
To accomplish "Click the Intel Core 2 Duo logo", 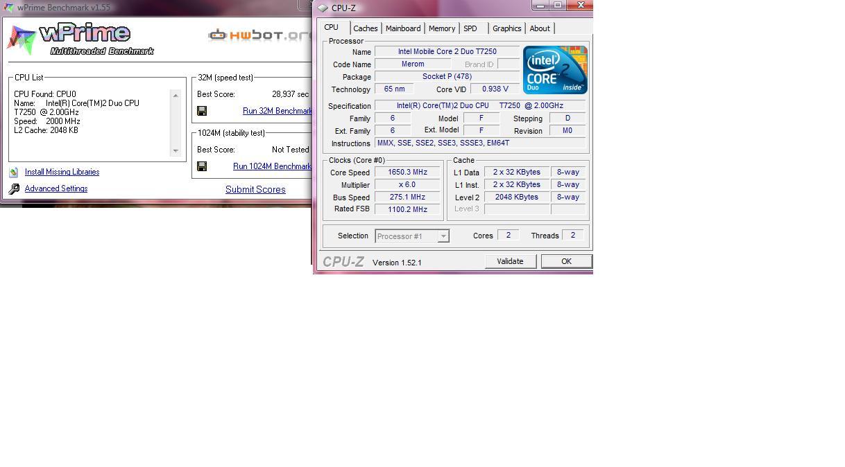I will pos(555,70).
